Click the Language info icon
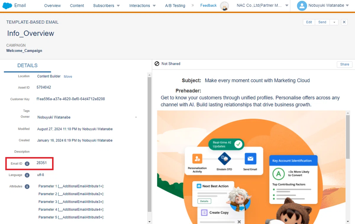 click(x=27, y=175)
